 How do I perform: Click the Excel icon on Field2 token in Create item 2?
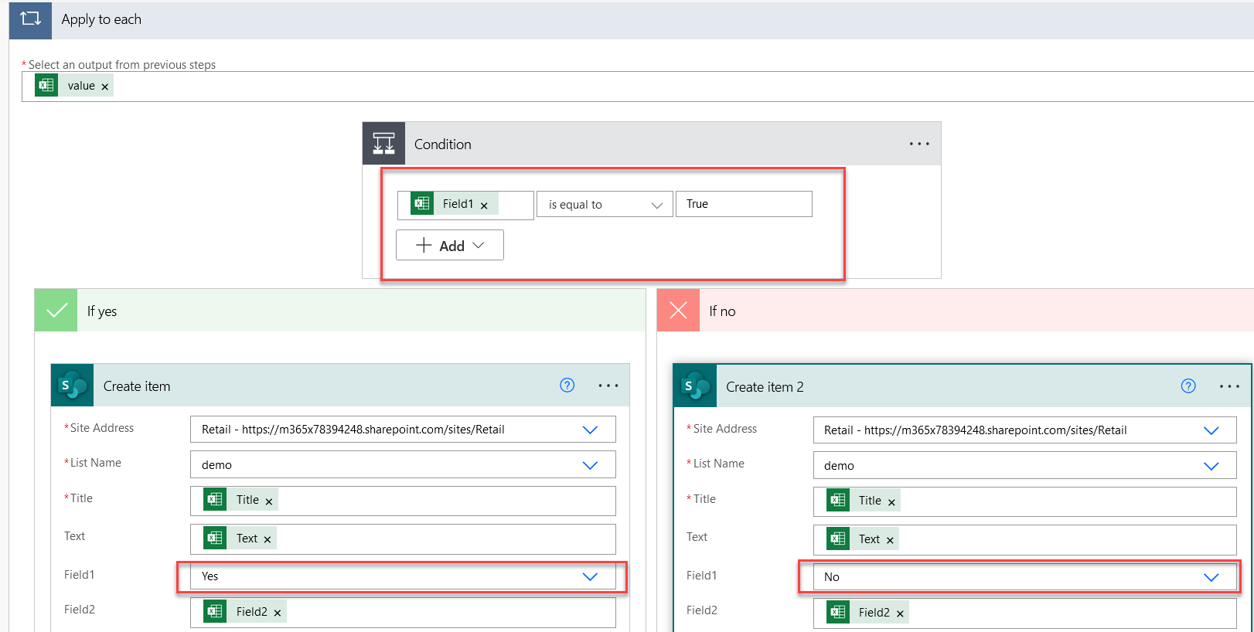pyautogui.click(x=837, y=612)
